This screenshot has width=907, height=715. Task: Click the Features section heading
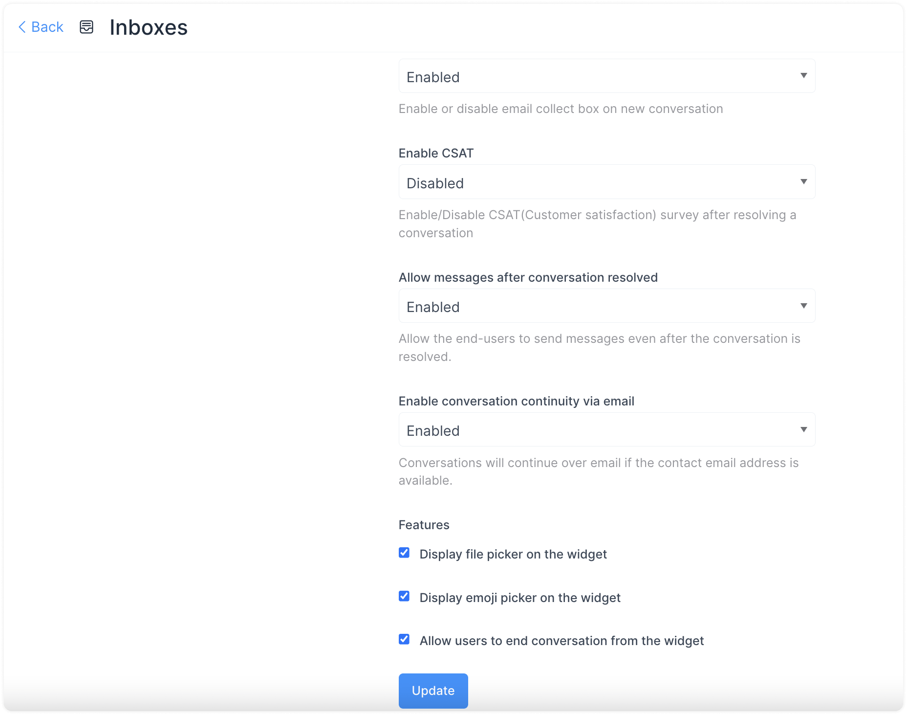[x=424, y=525]
